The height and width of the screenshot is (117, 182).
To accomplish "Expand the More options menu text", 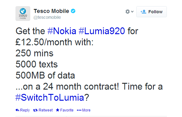I will (x=86, y=110).
